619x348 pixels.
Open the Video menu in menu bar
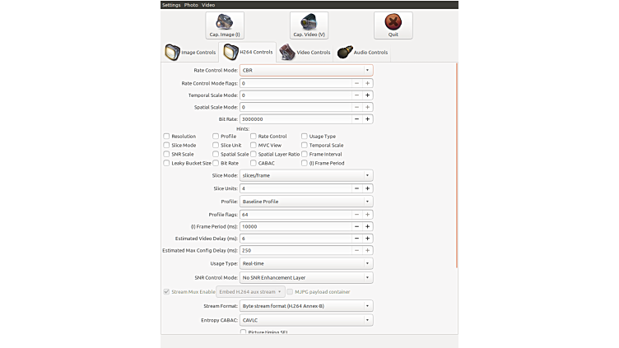tap(208, 4)
